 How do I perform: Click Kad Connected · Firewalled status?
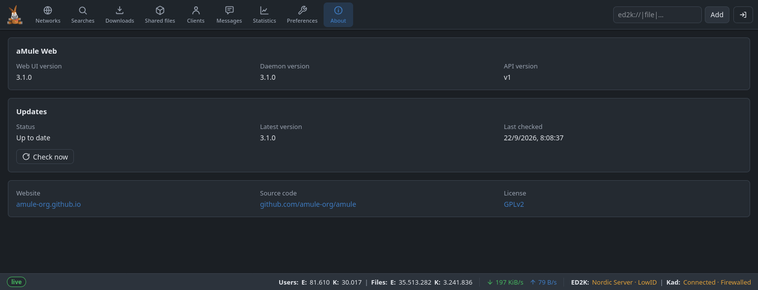717,282
